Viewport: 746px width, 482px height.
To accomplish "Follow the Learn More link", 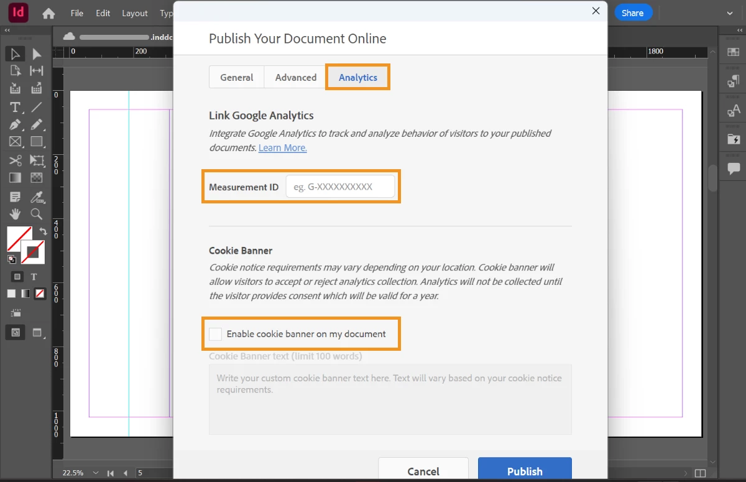I will [283, 148].
